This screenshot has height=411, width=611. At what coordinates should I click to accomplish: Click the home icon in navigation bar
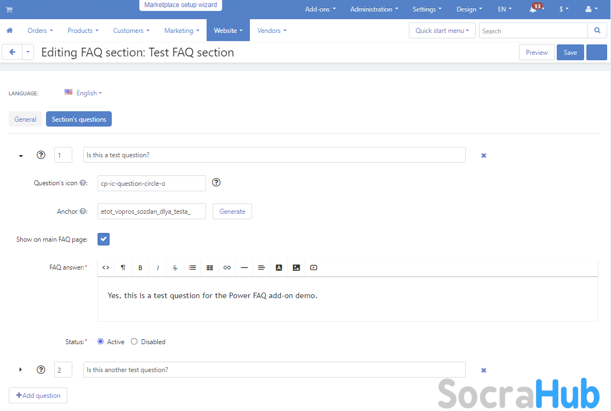tap(9, 31)
